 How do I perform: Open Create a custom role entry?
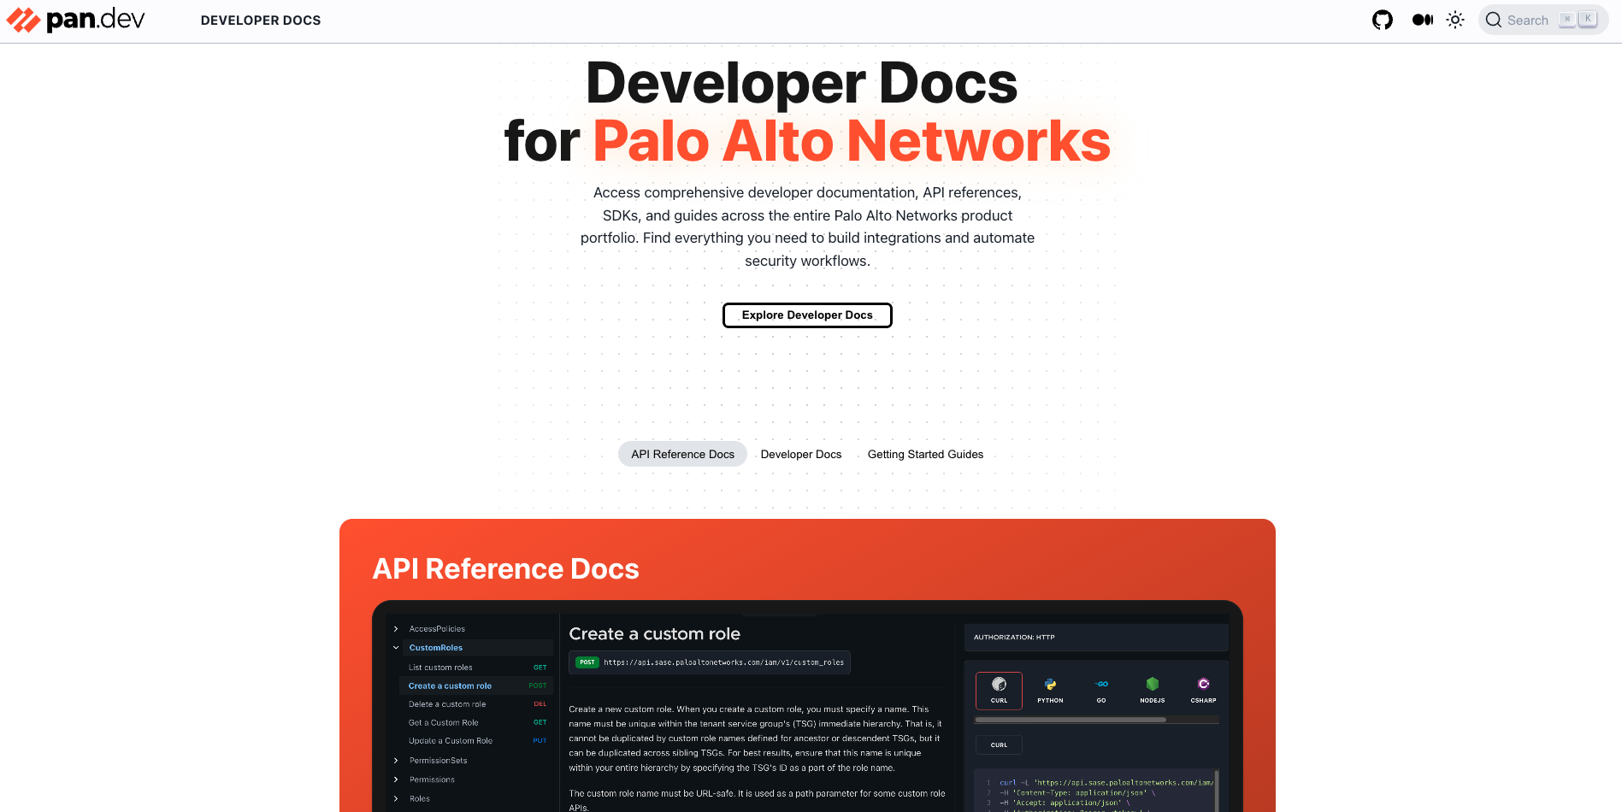point(476,685)
